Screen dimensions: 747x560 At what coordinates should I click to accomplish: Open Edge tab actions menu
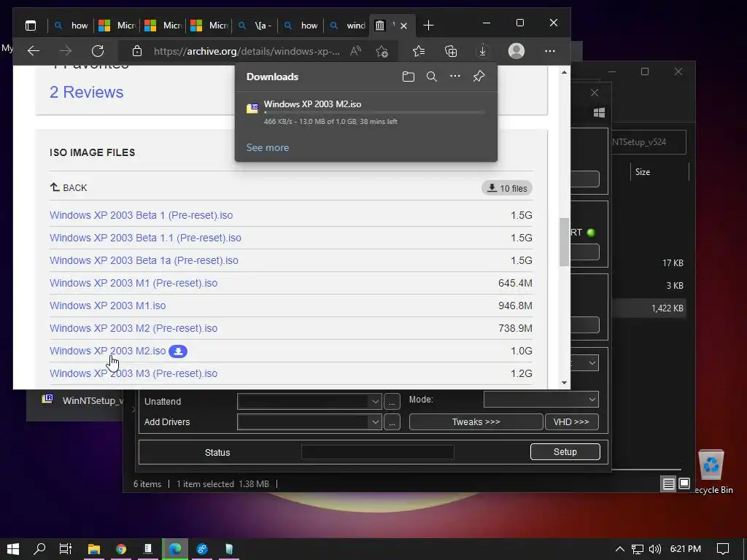(x=31, y=26)
